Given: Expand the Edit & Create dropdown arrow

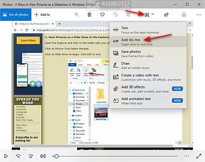Looking at the screenshot, I should click(x=152, y=14).
